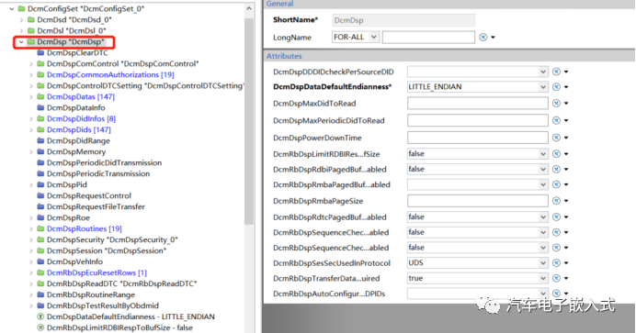Click the reset icon for DcmDspMaxDidToRead
The height and width of the screenshot is (333, 636).
(x=557, y=103)
